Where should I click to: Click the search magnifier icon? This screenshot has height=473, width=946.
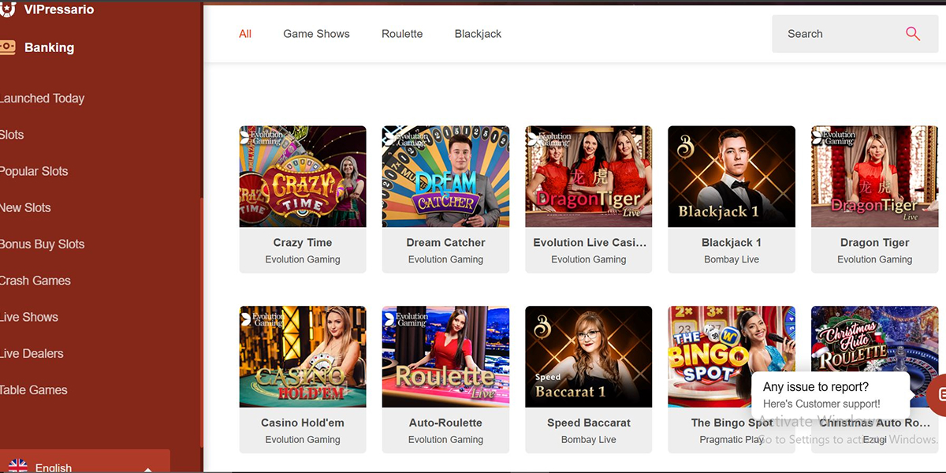pos(913,34)
